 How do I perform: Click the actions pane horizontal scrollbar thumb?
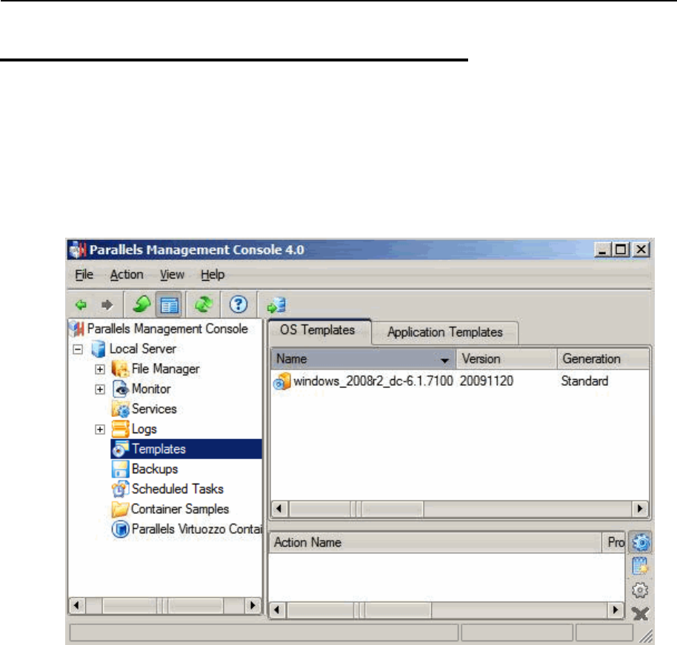[358, 610]
